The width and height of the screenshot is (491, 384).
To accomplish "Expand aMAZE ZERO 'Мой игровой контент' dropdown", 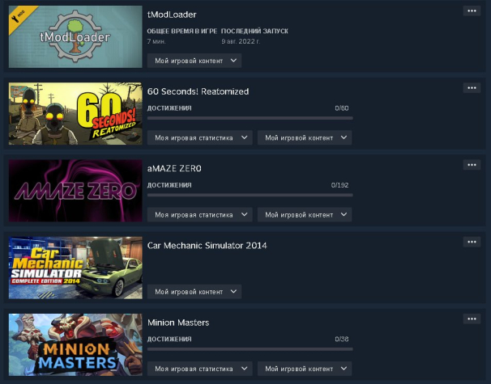I will 305,215.
